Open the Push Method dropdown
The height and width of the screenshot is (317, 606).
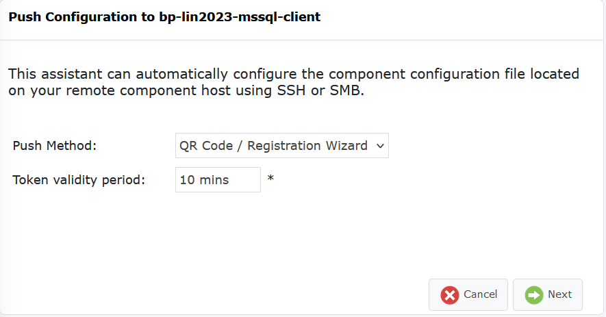(x=281, y=145)
